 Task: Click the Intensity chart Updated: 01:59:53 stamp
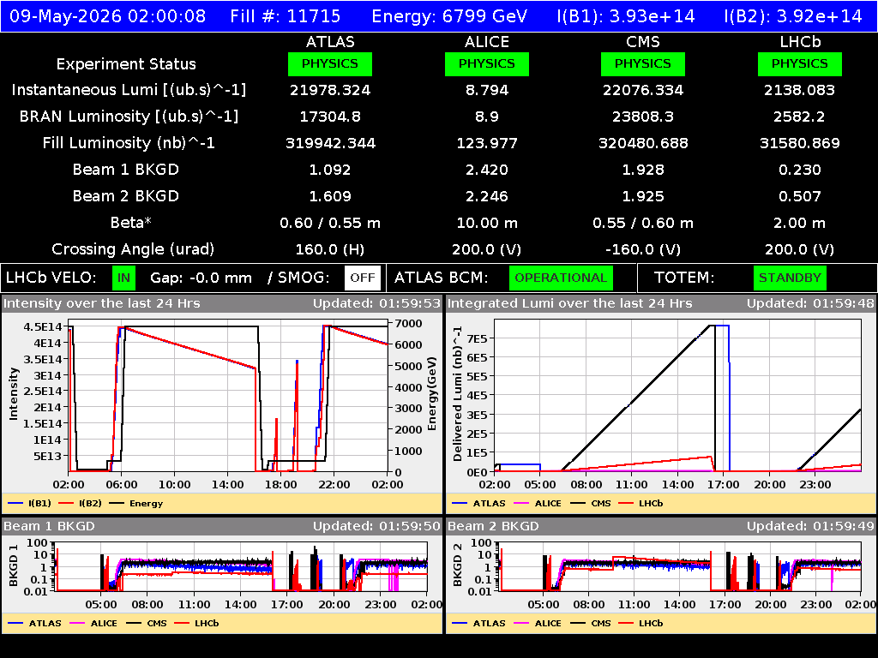(x=377, y=303)
